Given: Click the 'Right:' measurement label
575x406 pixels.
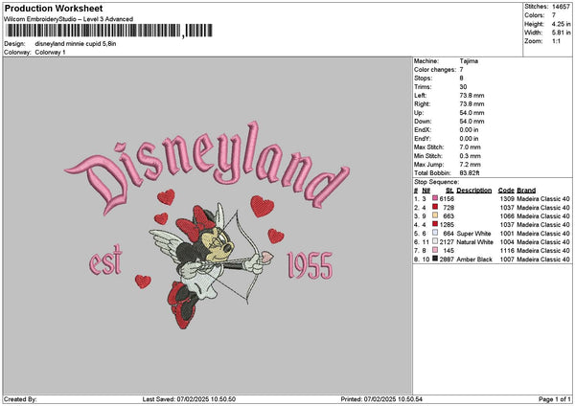Looking at the screenshot, I should 422,104.
